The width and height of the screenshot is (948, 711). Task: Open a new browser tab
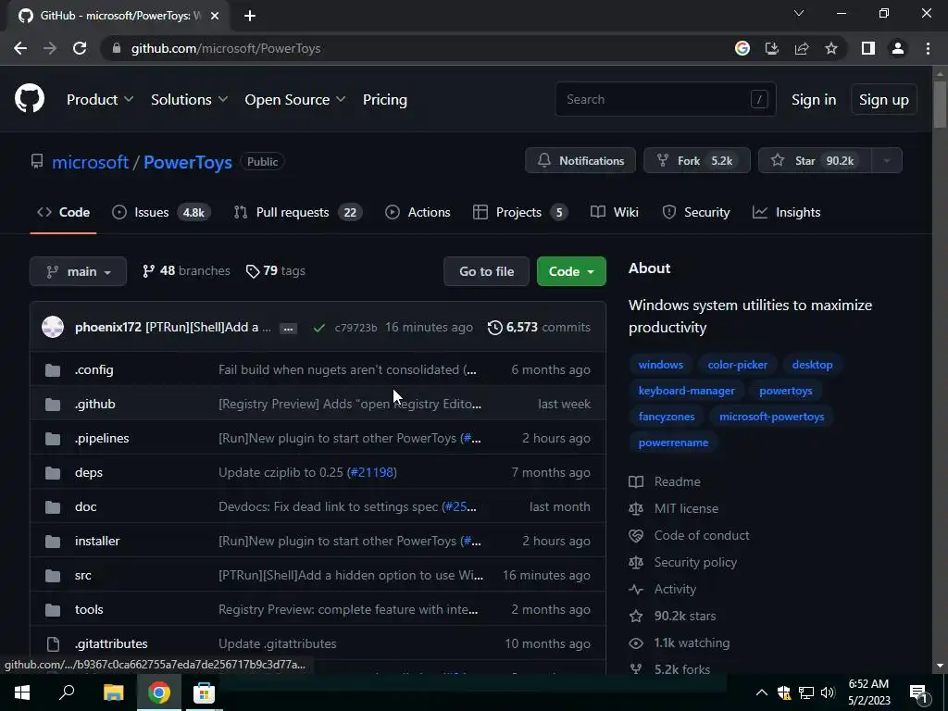(250, 16)
